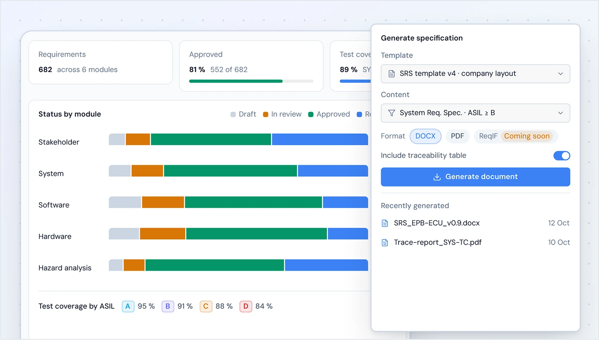Click the Approved progress bar
599x340 pixels.
tap(251, 81)
